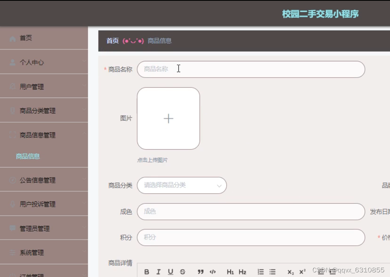Collapse the 商品信息管理 menu chevron
This screenshot has width=390, height=277.
point(84,133)
